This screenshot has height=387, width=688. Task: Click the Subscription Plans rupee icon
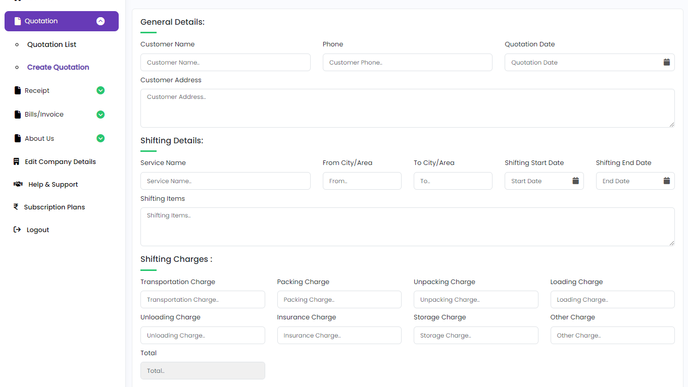(x=16, y=207)
